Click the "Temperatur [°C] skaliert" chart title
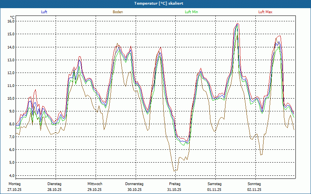 coord(155,3)
